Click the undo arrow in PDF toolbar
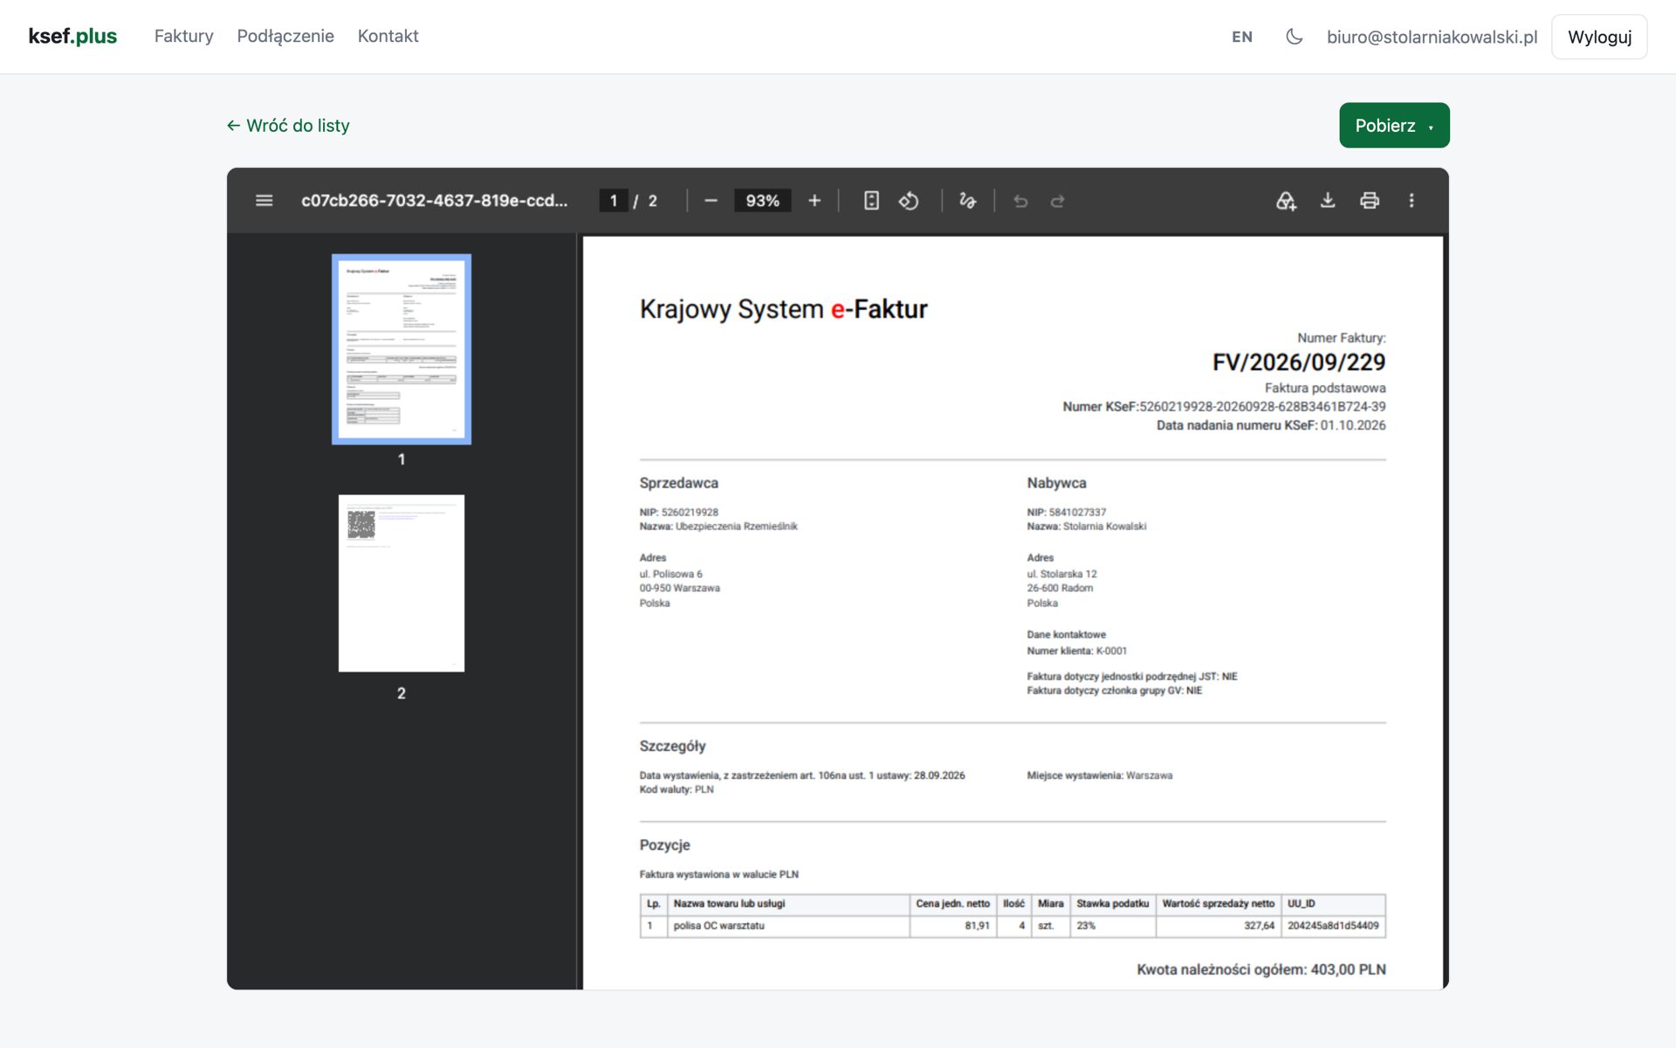 point(1020,201)
